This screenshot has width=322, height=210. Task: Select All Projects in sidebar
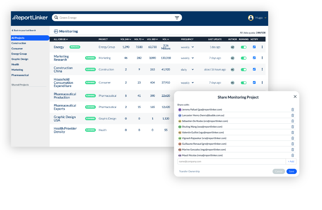[x=30, y=38]
